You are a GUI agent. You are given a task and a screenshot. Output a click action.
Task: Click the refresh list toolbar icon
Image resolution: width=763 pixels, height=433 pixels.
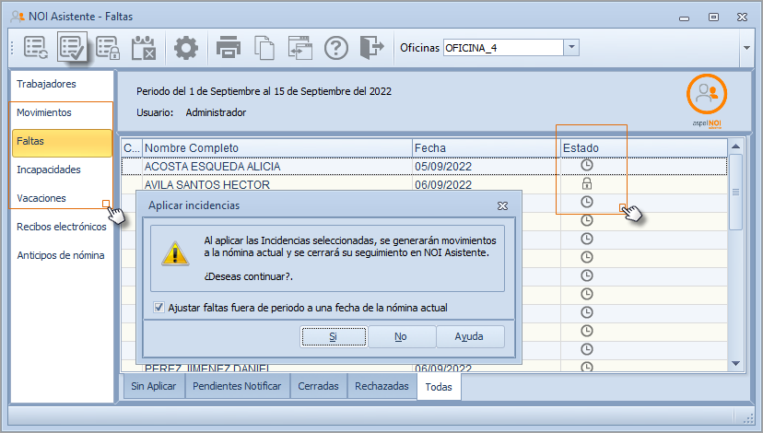tap(37, 48)
